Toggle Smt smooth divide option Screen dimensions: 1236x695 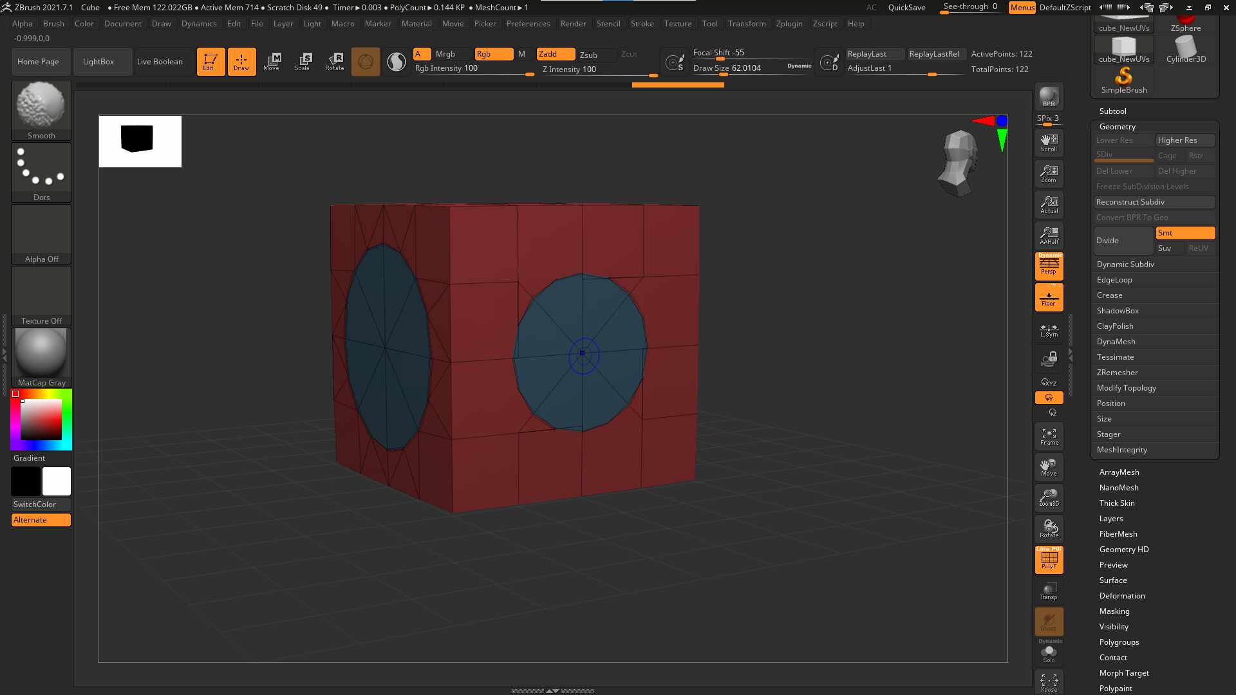click(1185, 233)
